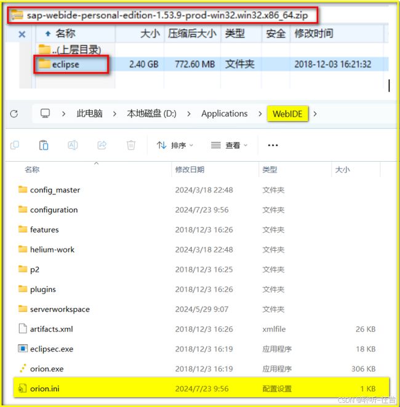The height and width of the screenshot is (407, 400).
Task: Click the This PC monitor icon
Action: click(x=45, y=113)
